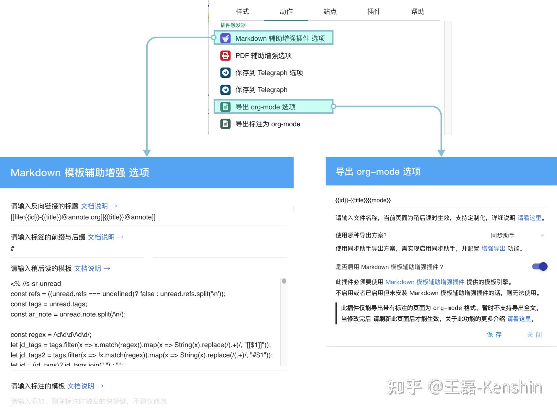Click the 关闭 button
The height and width of the screenshot is (410, 557).
tap(535, 335)
